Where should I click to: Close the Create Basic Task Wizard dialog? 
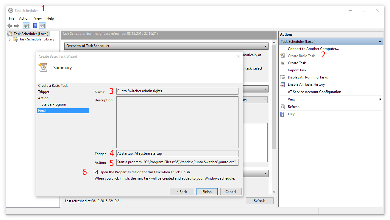tap(238, 56)
